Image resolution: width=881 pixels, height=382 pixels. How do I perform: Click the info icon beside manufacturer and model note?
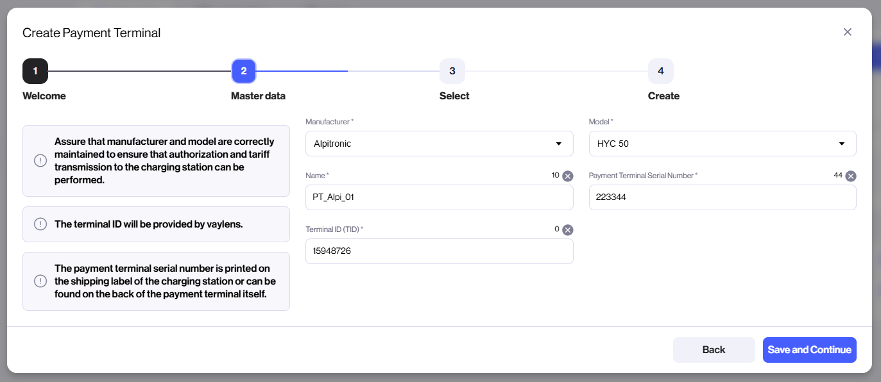coord(40,161)
